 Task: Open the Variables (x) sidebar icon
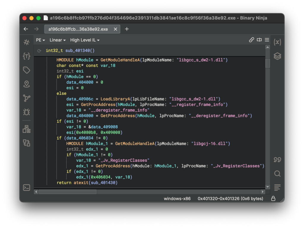[x=277, y=42]
